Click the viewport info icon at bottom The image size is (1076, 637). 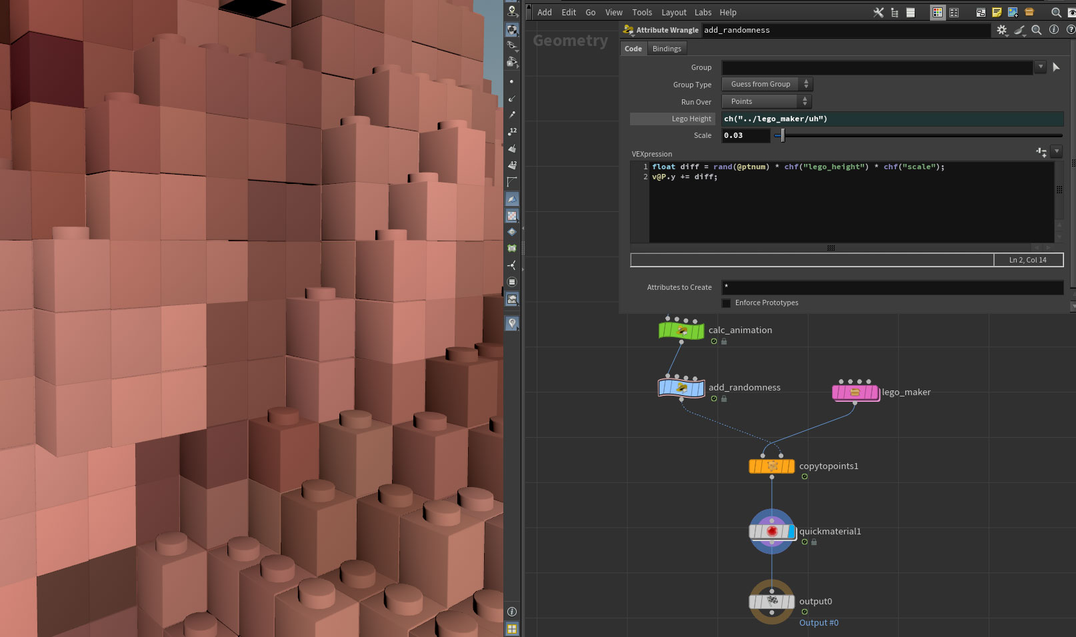pos(512,612)
